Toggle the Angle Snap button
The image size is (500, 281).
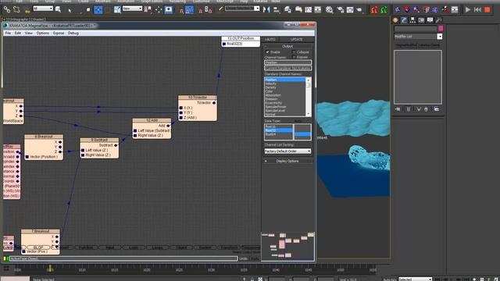click(189, 10)
